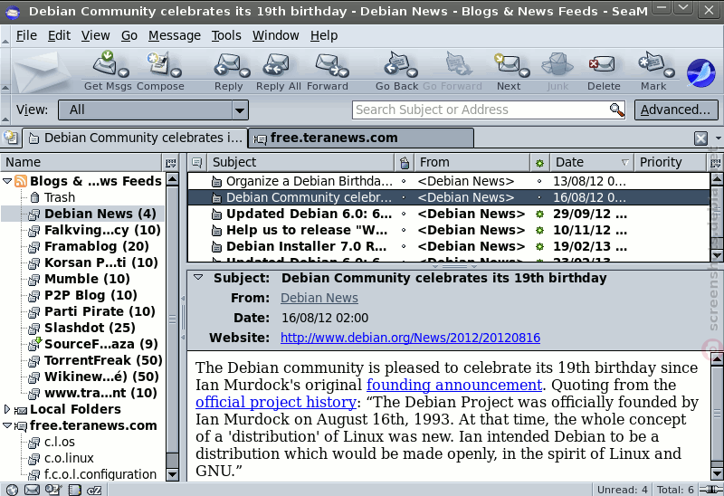The image size is (724, 496).
Task: Switch to the free.teranews.com tab
Action: tap(361, 138)
